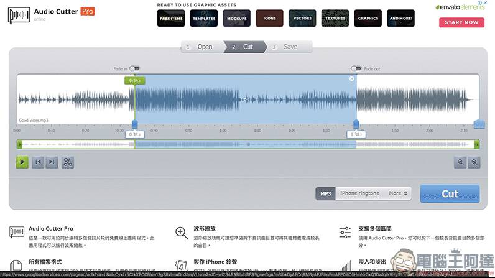The image size is (495, 278).
Task: Open the TEXTURES ad tile
Action: tap(335, 18)
